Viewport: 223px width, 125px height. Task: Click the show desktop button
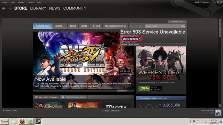click(x=221, y=122)
